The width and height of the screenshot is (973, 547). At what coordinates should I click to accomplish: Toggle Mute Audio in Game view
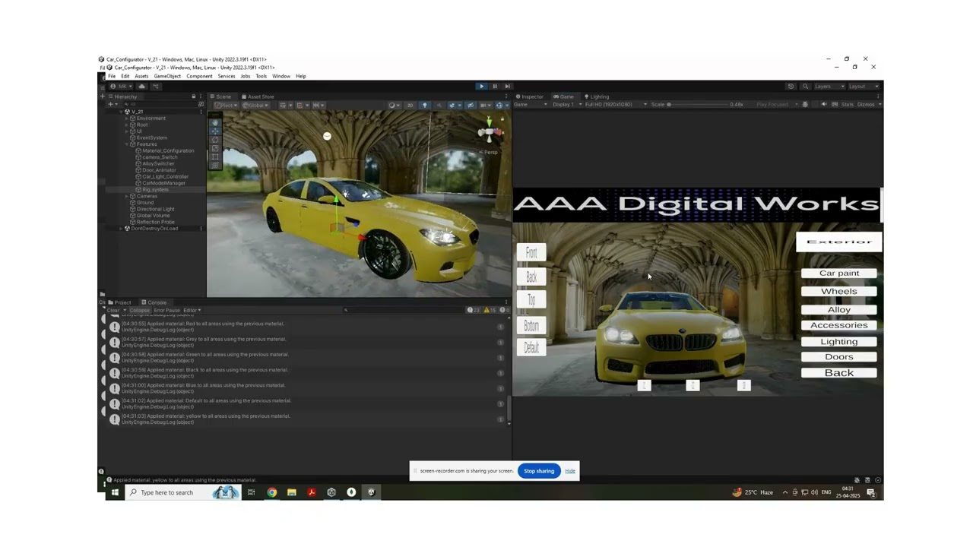pyautogui.click(x=823, y=104)
